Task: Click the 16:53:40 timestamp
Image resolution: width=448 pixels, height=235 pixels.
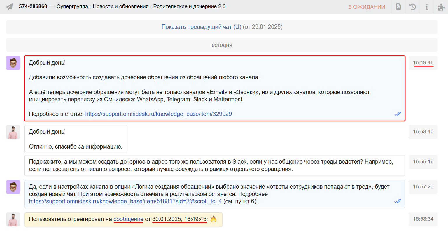Action: pos(423,132)
